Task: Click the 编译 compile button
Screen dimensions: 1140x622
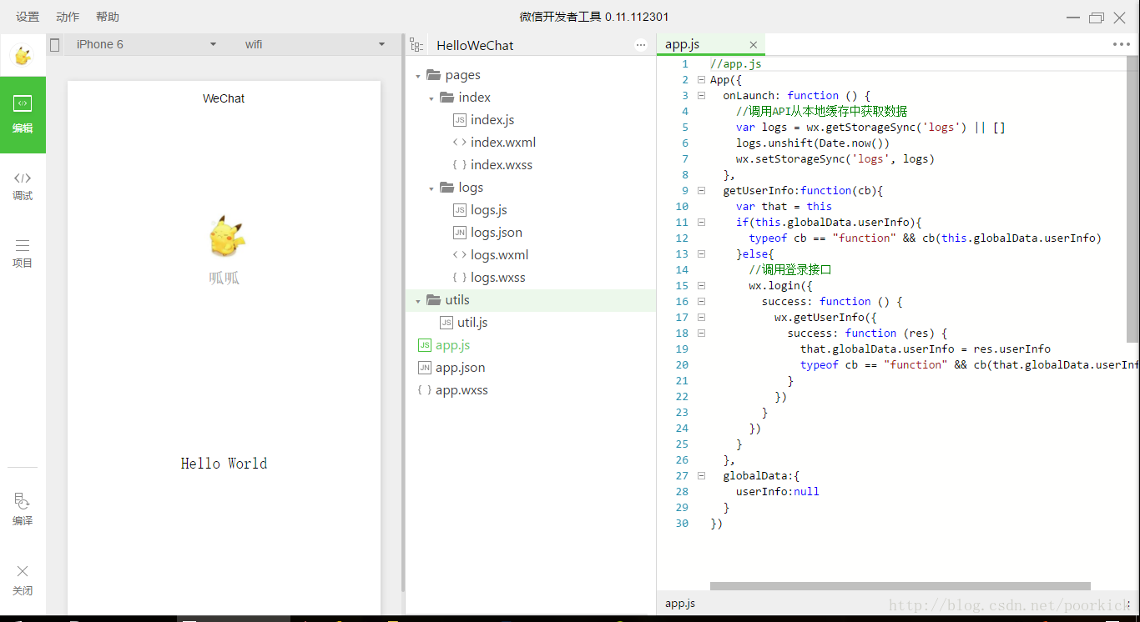Action: pos(23,509)
